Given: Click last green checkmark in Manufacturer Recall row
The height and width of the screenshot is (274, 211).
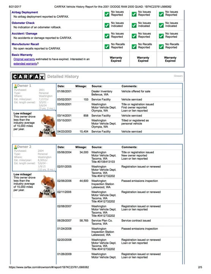Looking at the screenshot, I should pyautogui.click(x=161, y=46).
